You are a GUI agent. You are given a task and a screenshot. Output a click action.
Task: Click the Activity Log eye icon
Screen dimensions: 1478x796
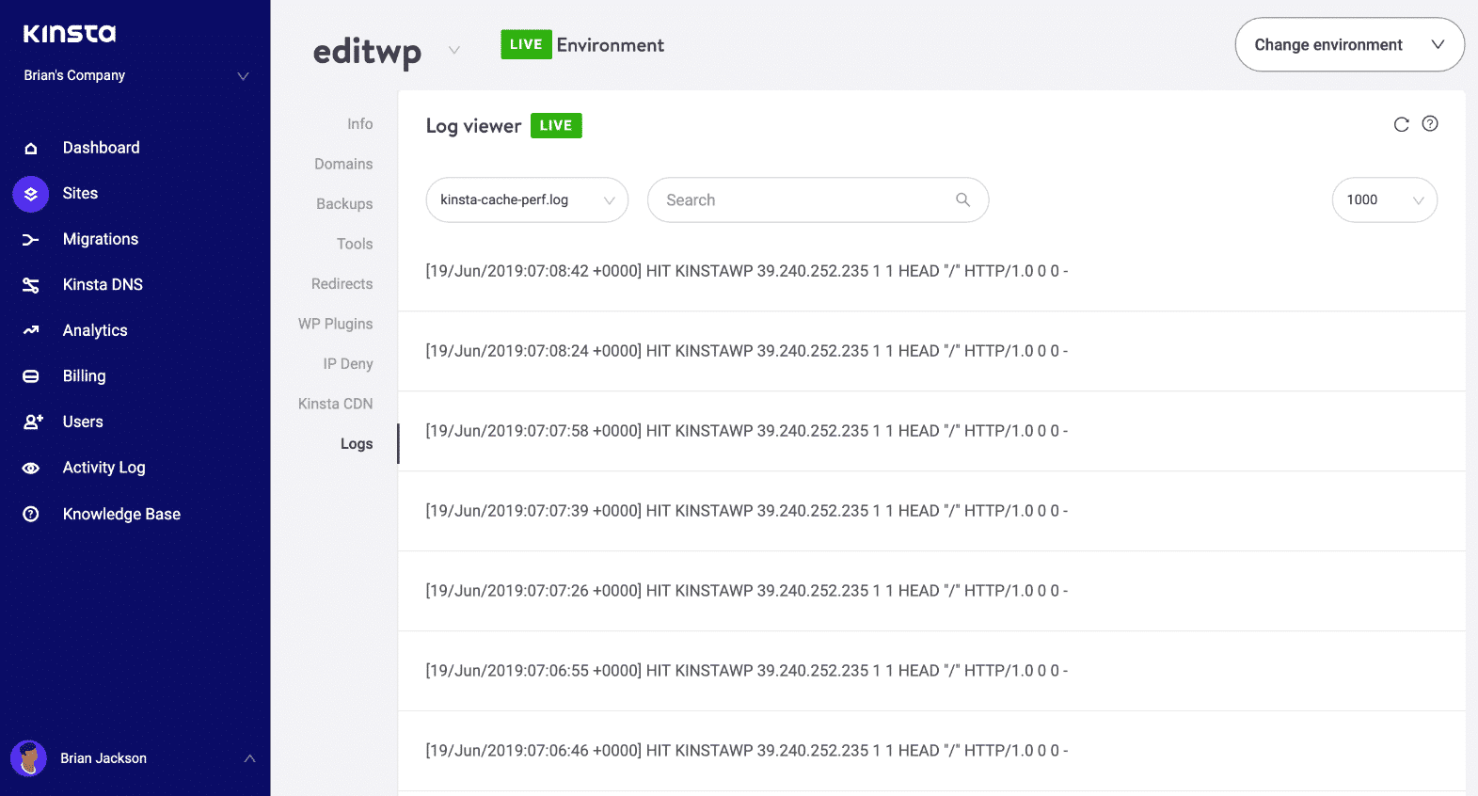pyautogui.click(x=31, y=468)
